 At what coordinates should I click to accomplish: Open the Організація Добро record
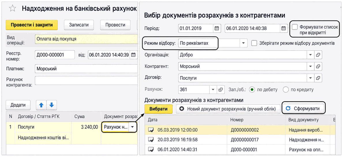318,55
